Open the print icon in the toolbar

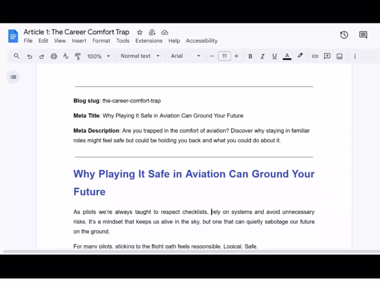[x=54, y=56]
